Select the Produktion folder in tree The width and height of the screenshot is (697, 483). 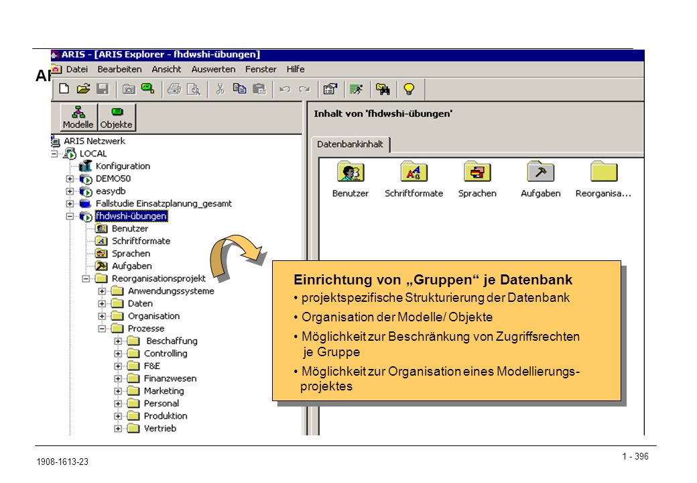[166, 416]
